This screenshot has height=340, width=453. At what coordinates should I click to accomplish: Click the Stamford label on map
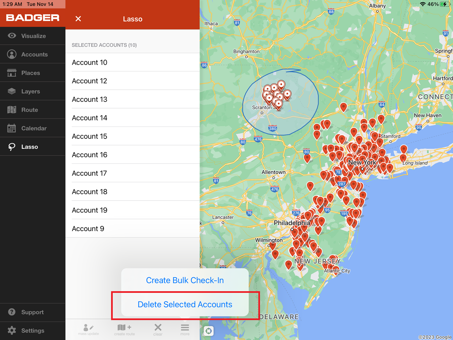tap(391, 136)
